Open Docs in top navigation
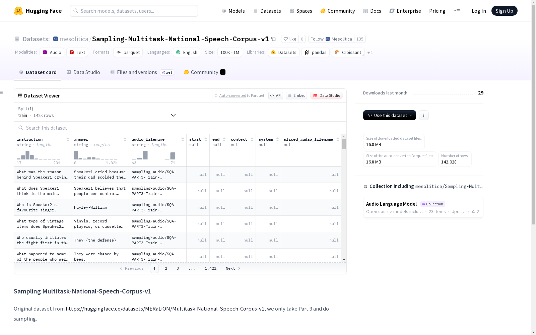Screen dimensions: 536x335 [x=372, y=11]
